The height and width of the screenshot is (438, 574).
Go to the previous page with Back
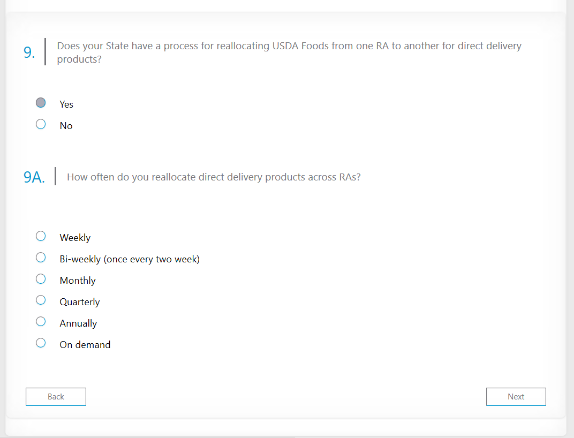pos(56,397)
